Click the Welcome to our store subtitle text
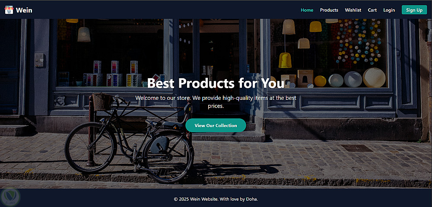The height and width of the screenshot is (207, 432). 216,102
